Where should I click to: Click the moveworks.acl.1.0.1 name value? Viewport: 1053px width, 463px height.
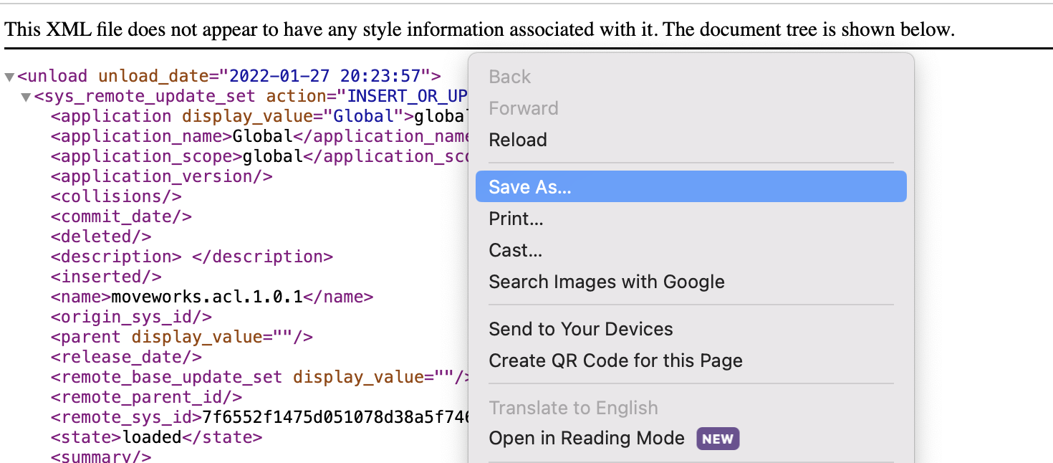pos(208,297)
